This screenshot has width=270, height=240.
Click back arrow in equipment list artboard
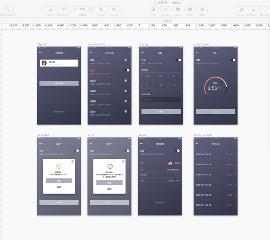pos(91,53)
